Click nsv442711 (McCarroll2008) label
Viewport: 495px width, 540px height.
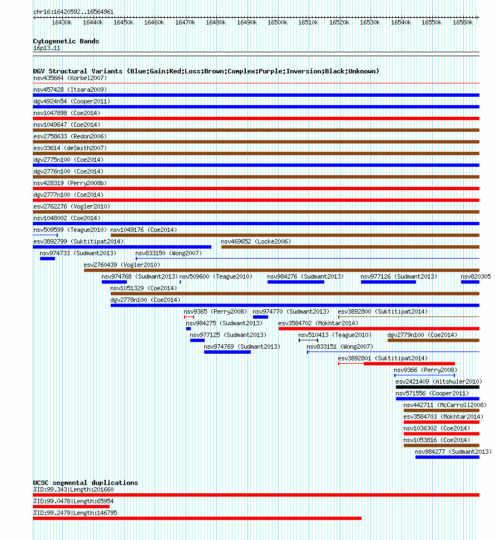pyautogui.click(x=445, y=405)
